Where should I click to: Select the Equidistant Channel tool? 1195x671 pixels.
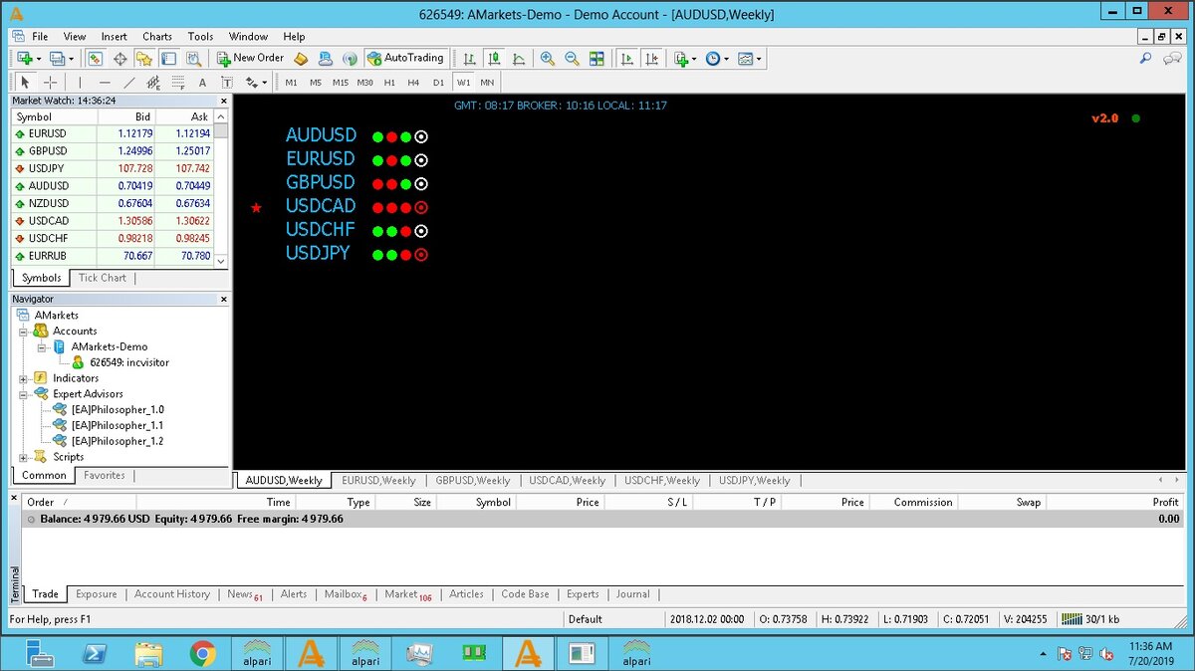point(153,83)
